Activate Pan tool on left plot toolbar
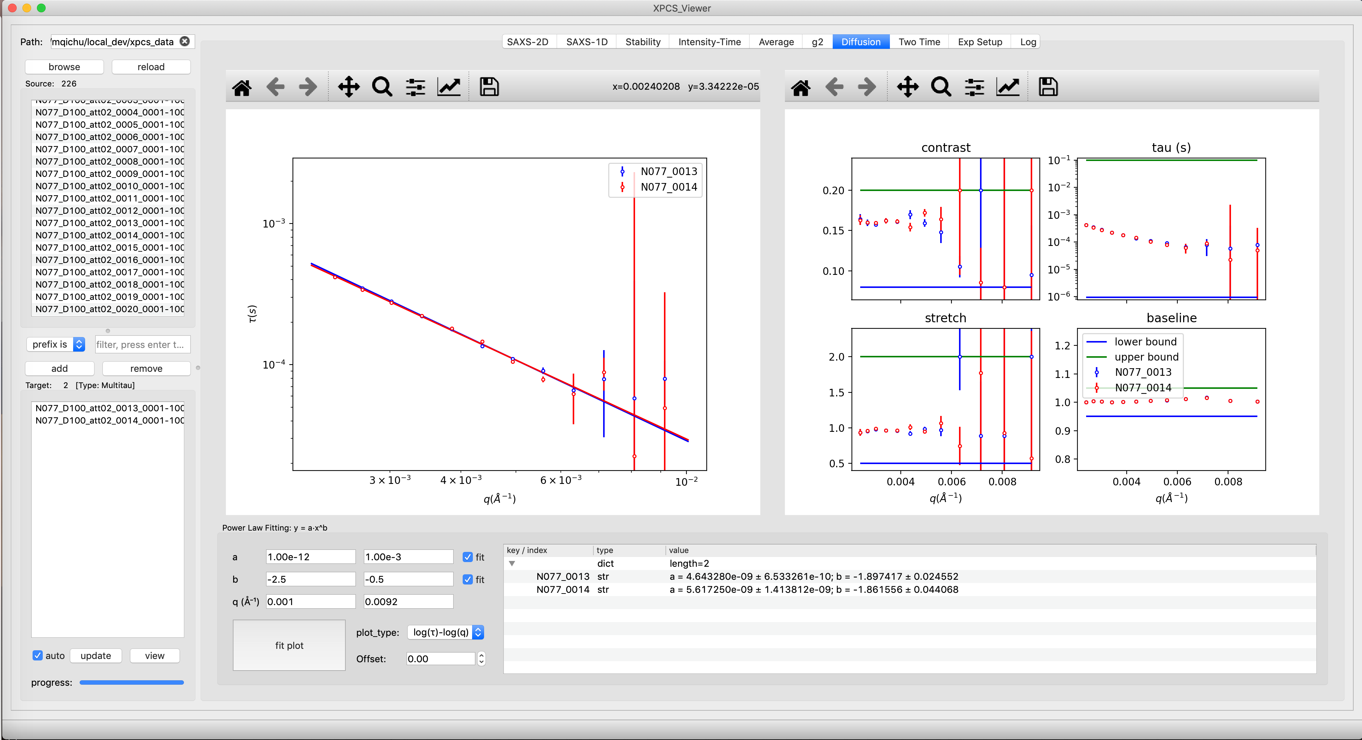The image size is (1362, 740). tap(348, 87)
